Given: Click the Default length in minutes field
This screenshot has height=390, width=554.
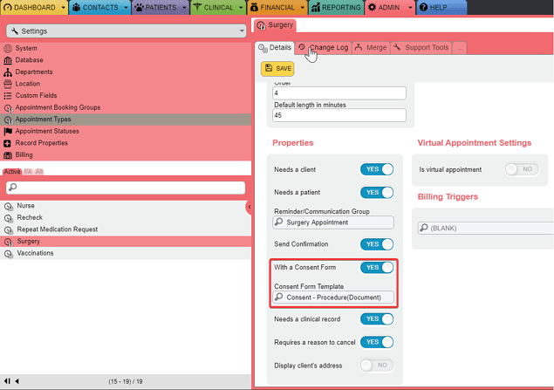Looking at the screenshot, I should (339, 115).
